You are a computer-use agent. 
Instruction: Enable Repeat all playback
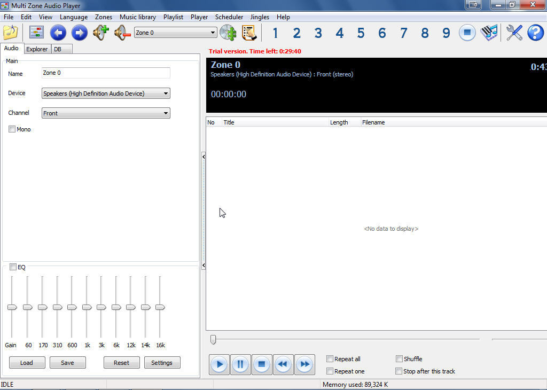[330, 358]
